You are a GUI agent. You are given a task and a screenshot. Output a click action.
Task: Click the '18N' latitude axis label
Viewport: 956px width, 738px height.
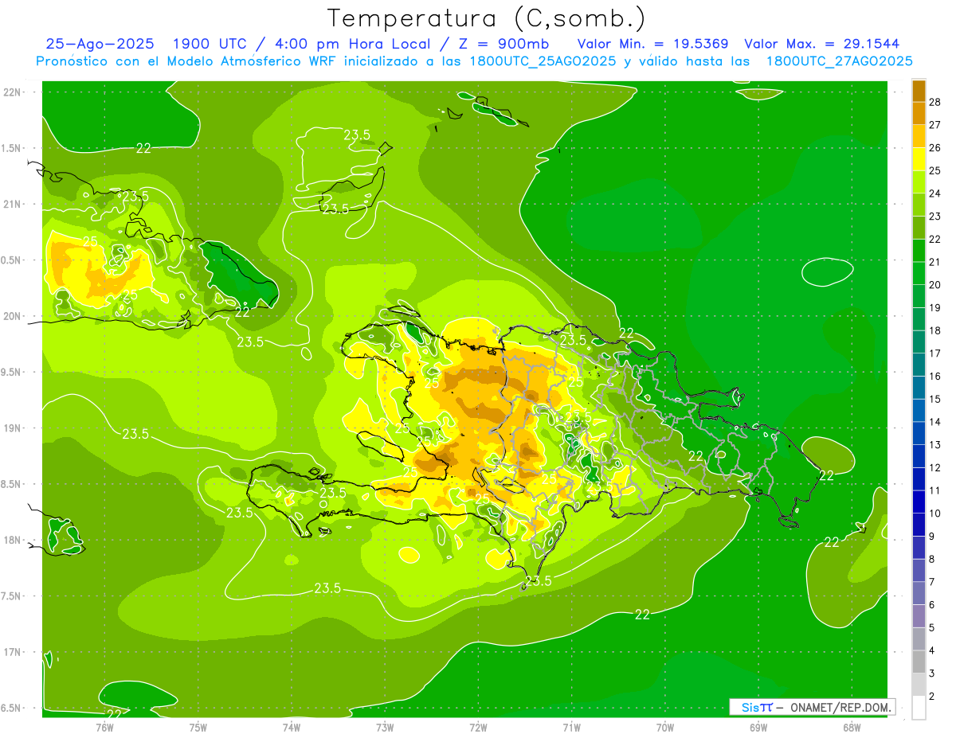pos(12,540)
